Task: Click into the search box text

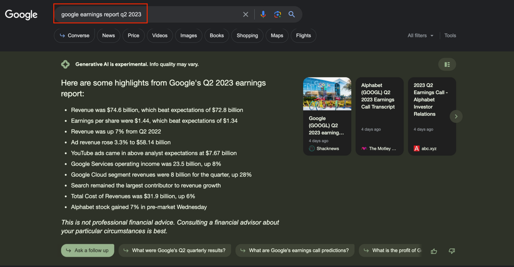Action: coord(101,14)
